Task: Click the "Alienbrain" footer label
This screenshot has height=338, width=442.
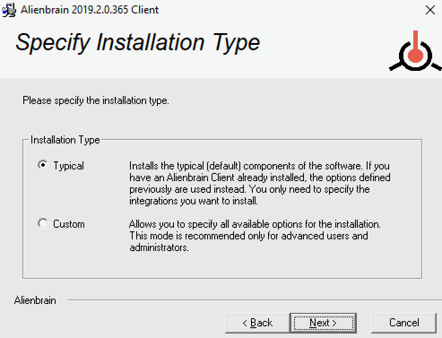Action: 35,300
